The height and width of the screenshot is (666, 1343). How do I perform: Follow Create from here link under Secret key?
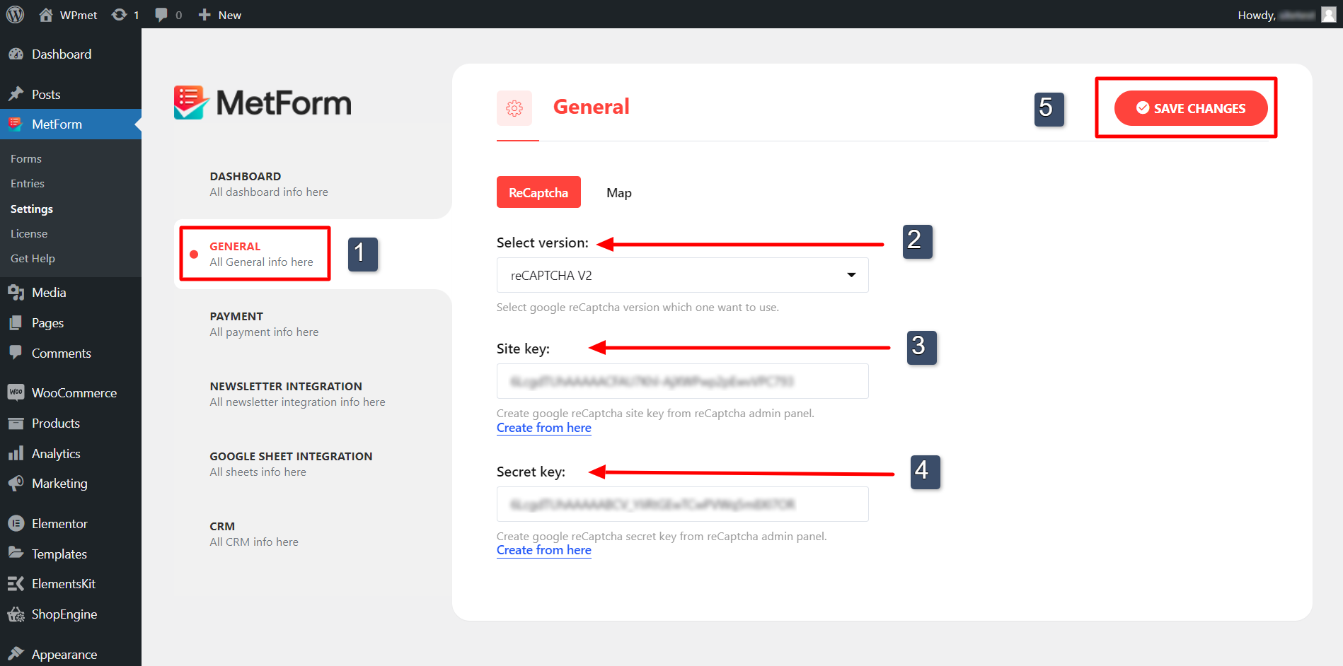click(x=544, y=550)
